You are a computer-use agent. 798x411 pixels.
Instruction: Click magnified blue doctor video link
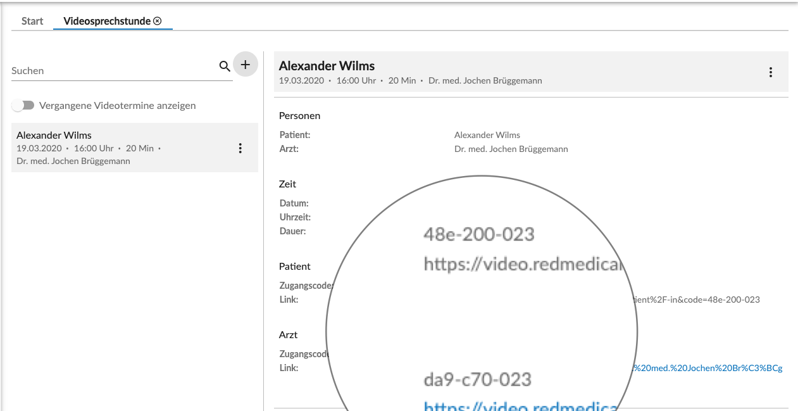tap(520, 405)
